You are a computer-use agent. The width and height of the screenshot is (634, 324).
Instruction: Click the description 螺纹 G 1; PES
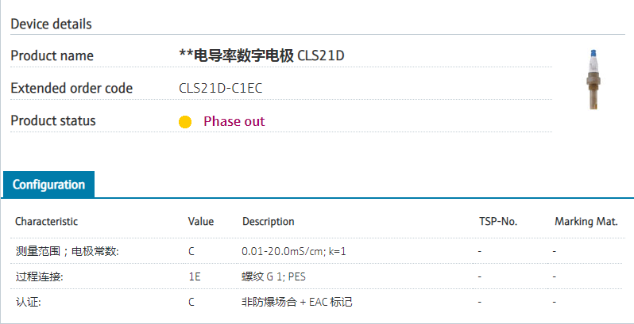point(273,276)
